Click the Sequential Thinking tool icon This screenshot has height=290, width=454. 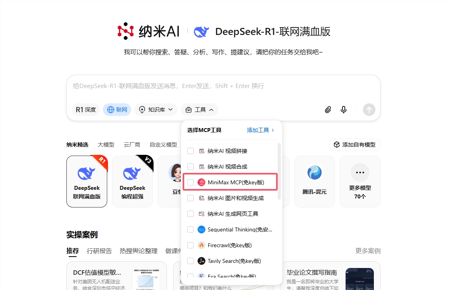[x=201, y=229]
